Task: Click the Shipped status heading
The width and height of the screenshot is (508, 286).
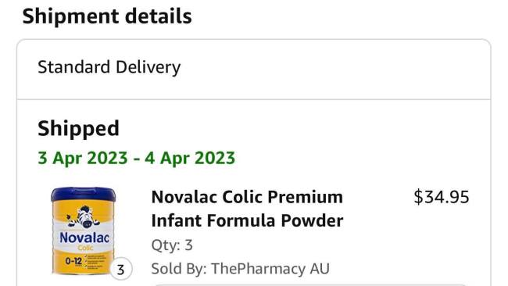Action: click(x=78, y=128)
